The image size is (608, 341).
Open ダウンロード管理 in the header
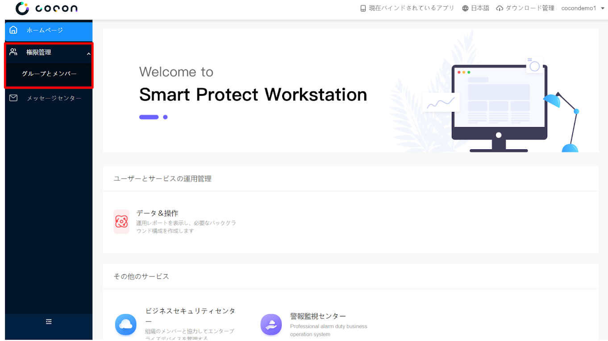[529, 8]
